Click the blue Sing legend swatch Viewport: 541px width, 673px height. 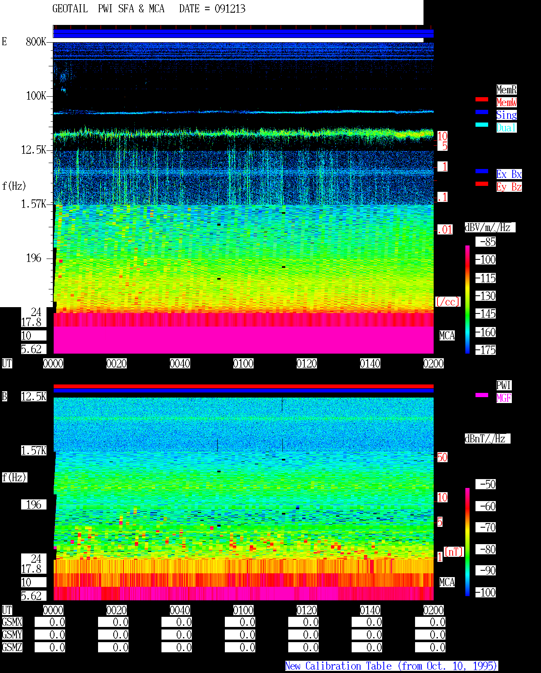482,112
